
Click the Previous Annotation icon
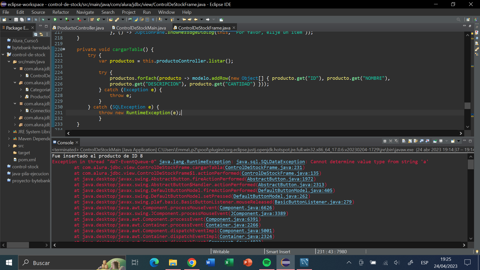click(172, 19)
